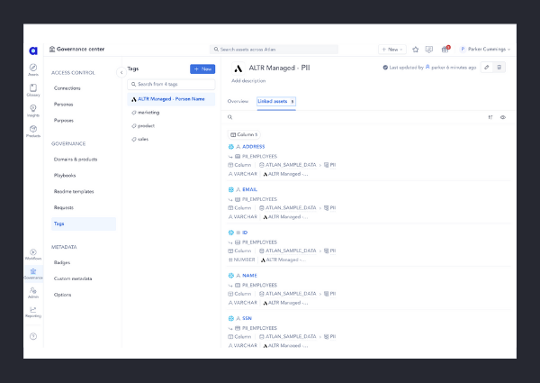Click the starred items icon in top bar
The height and width of the screenshot is (383, 540).
point(415,49)
